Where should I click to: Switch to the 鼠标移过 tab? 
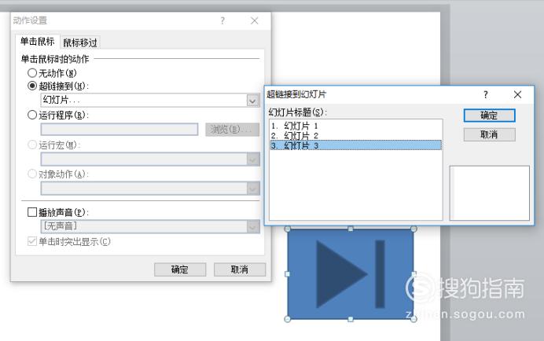point(80,42)
